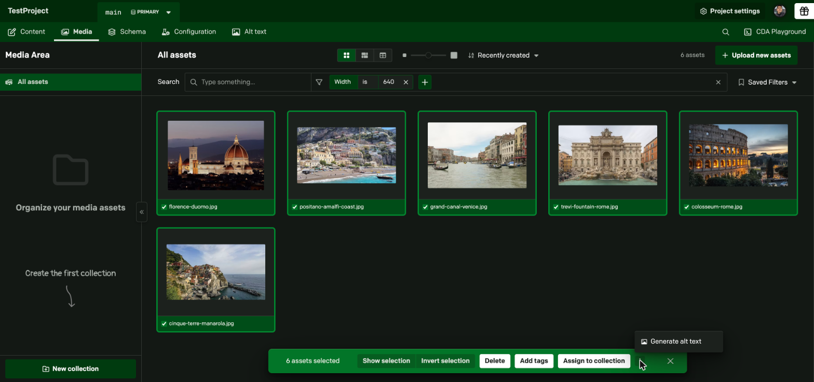Clear all filters in search bar
This screenshot has height=382, width=814.
click(718, 82)
